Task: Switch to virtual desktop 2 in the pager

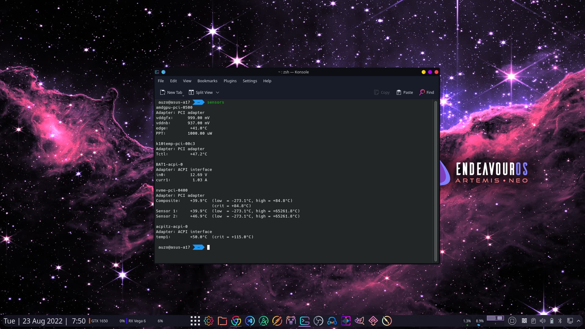Action: tap(500, 319)
